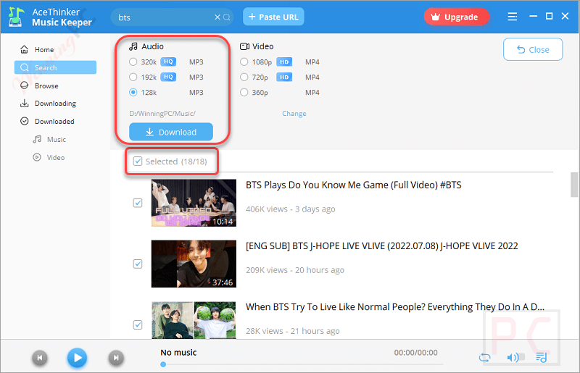Screen dimensions: 580x373
Task: Click the Close panel button
Action: pos(533,49)
